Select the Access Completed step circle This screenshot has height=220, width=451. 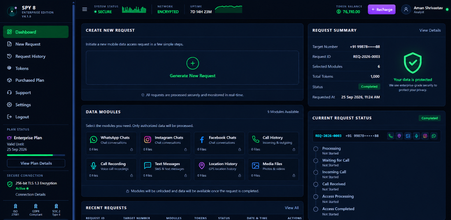coord(316,209)
